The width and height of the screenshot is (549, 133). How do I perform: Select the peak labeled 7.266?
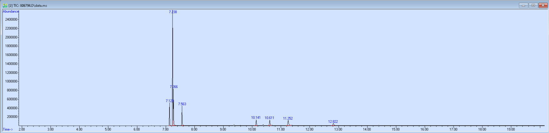pyautogui.click(x=174, y=87)
